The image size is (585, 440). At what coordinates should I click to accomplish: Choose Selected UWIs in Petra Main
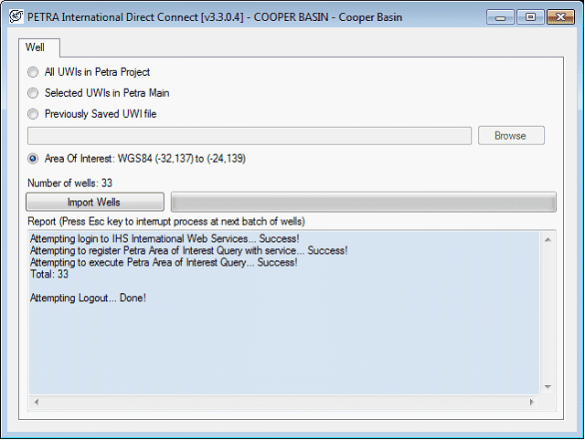point(34,93)
